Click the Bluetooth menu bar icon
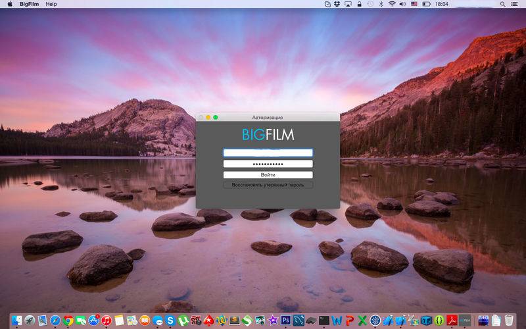This screenshot has width=526, height=329. point(381,4)
